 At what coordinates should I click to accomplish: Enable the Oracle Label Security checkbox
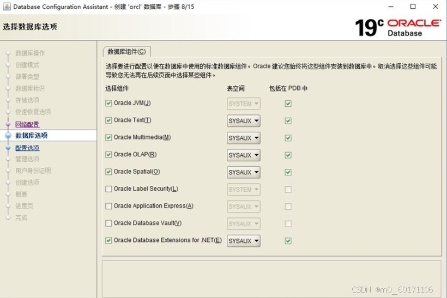[x=108, y=189]
